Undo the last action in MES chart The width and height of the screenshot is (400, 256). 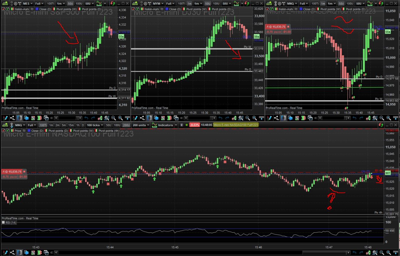pos(86,118)
